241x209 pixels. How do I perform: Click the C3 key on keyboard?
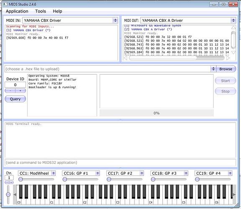118,200
